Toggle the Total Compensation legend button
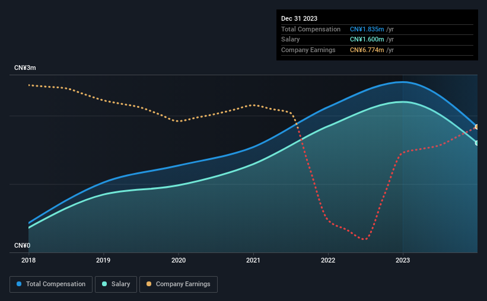487x301 pixels. 51,284
